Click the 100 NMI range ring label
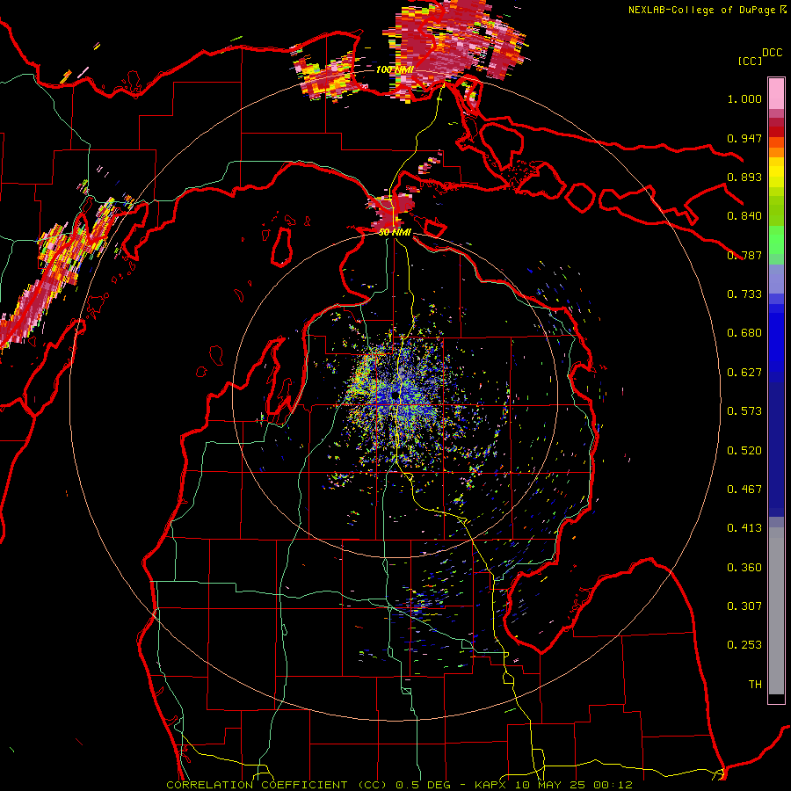Image resolution: width=791 pixels, height=791 pixels. tap(395, 69)
